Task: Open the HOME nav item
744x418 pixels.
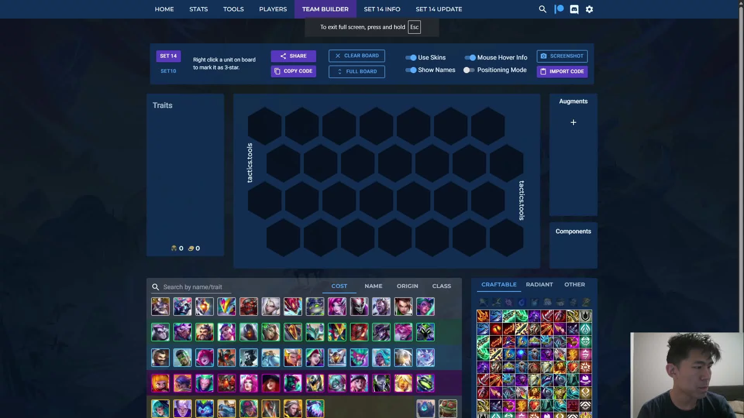Action: tap(164, 9)
